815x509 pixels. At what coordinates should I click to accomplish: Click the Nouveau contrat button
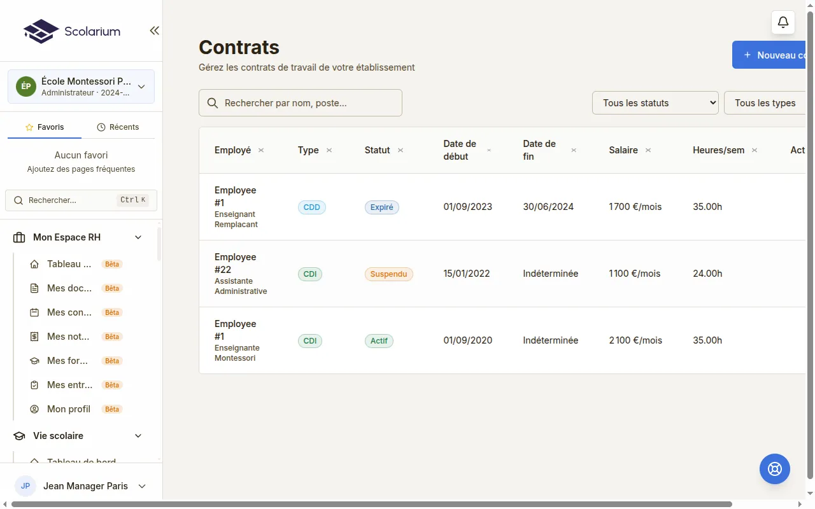pyautogui.click(x=769, y=55)
